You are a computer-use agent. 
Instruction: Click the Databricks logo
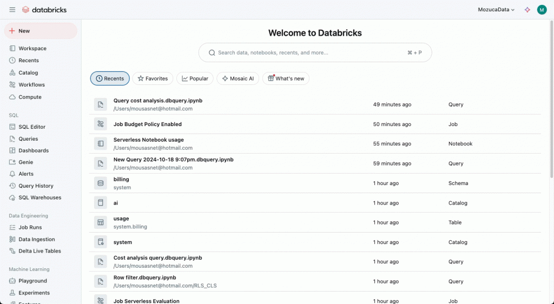tap(45, 10)
